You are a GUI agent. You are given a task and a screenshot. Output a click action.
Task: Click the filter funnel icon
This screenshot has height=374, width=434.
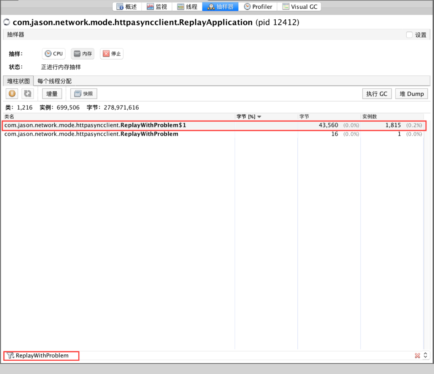click(10, 356)
